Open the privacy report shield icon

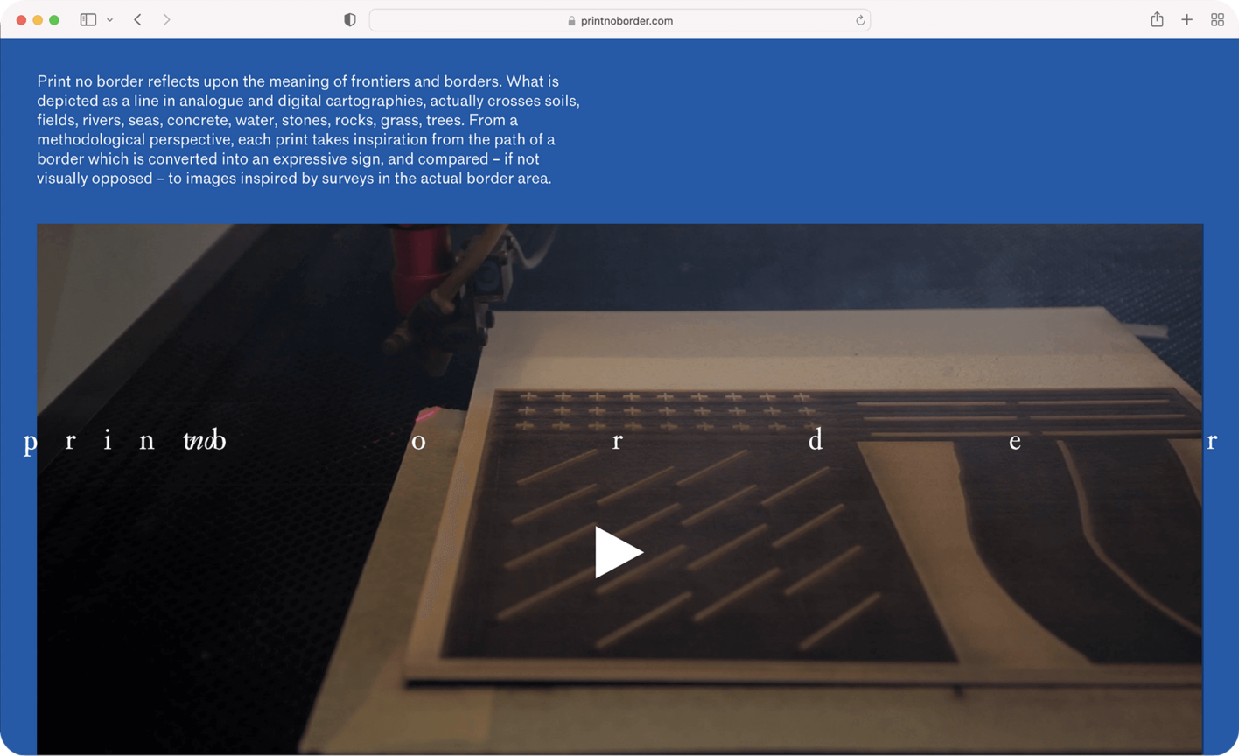click(350, 20)
